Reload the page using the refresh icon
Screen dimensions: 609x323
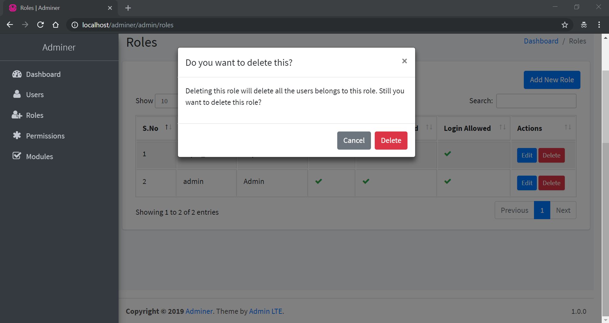click(x=40, y=25)
